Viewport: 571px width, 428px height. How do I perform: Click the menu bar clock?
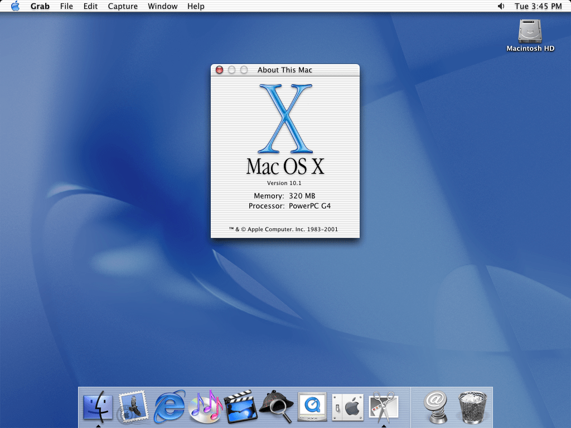538,6
